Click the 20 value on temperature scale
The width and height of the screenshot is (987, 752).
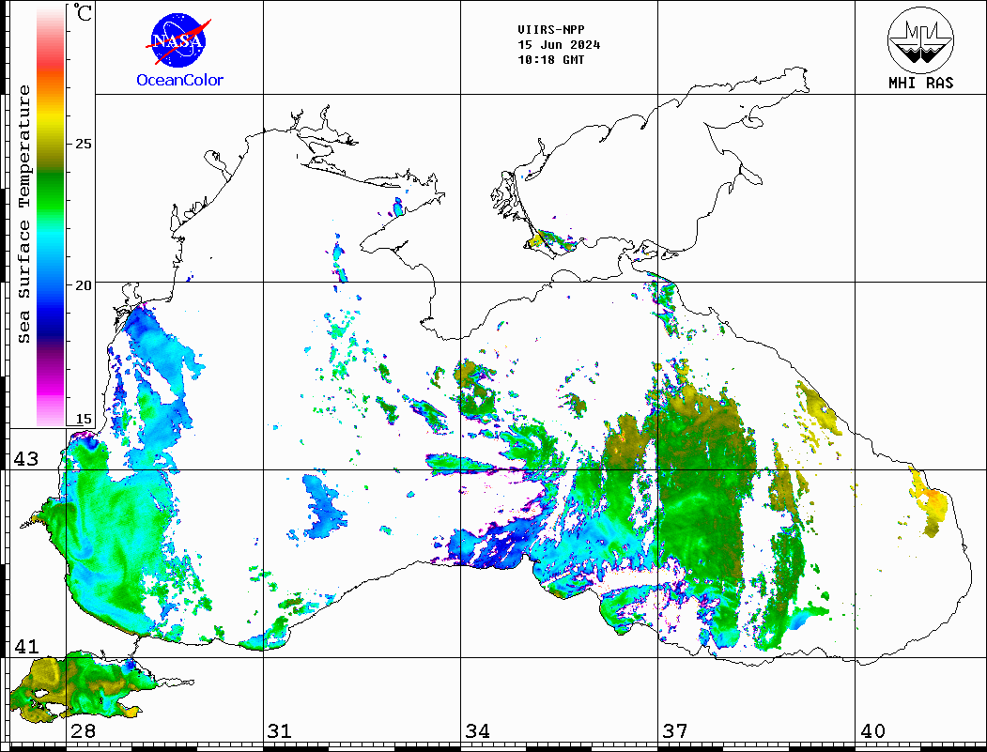[83, 285]
